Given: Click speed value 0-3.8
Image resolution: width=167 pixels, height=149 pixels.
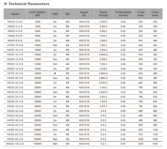Looking at the screenshot, I should (x=103, y=139).
